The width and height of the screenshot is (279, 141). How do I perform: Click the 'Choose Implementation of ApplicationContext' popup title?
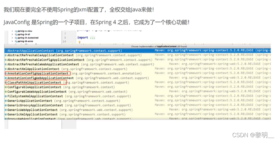[x=159, y=46]
